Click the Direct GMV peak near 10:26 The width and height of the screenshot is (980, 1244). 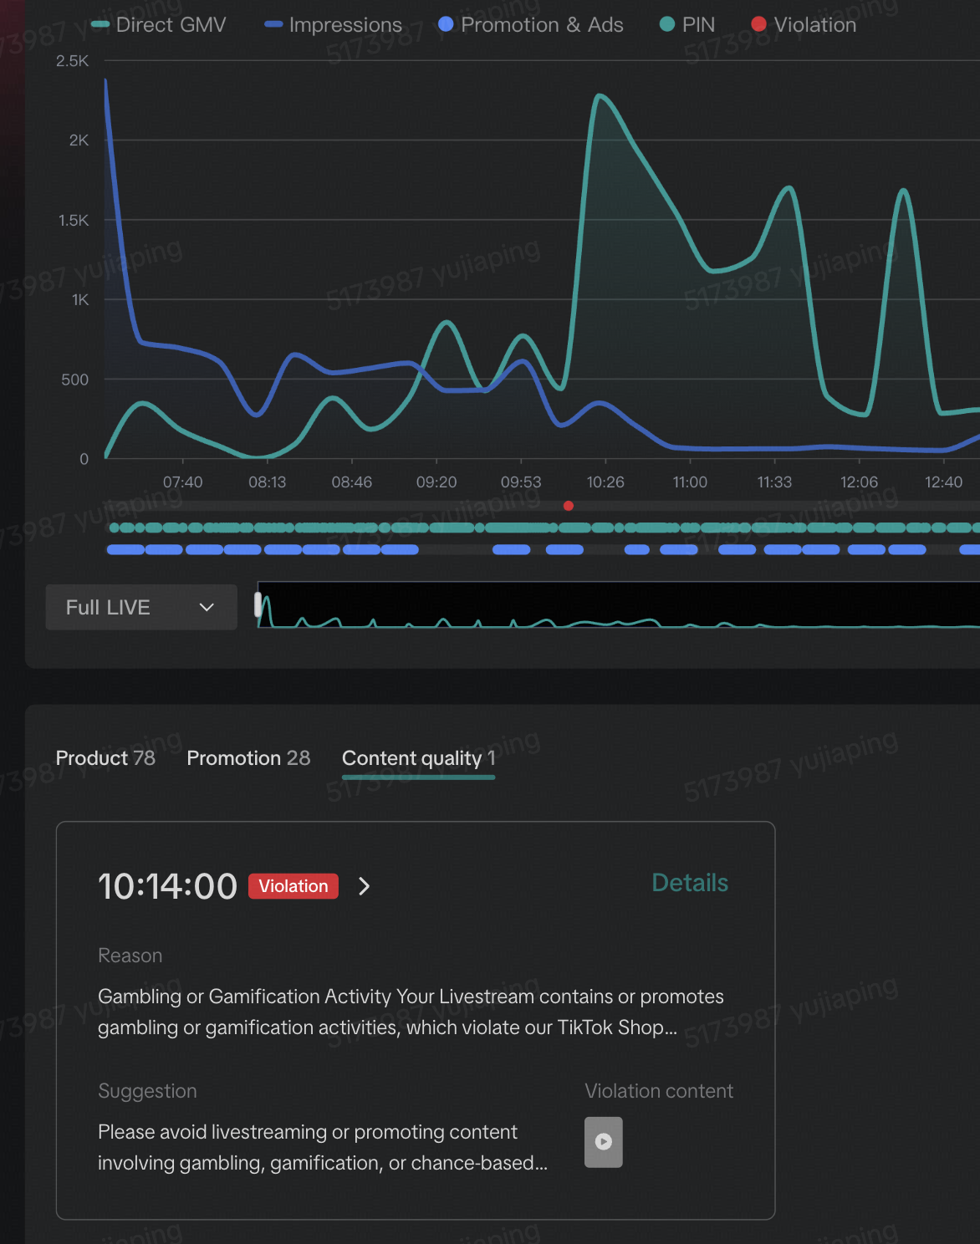tap(600, 96)
